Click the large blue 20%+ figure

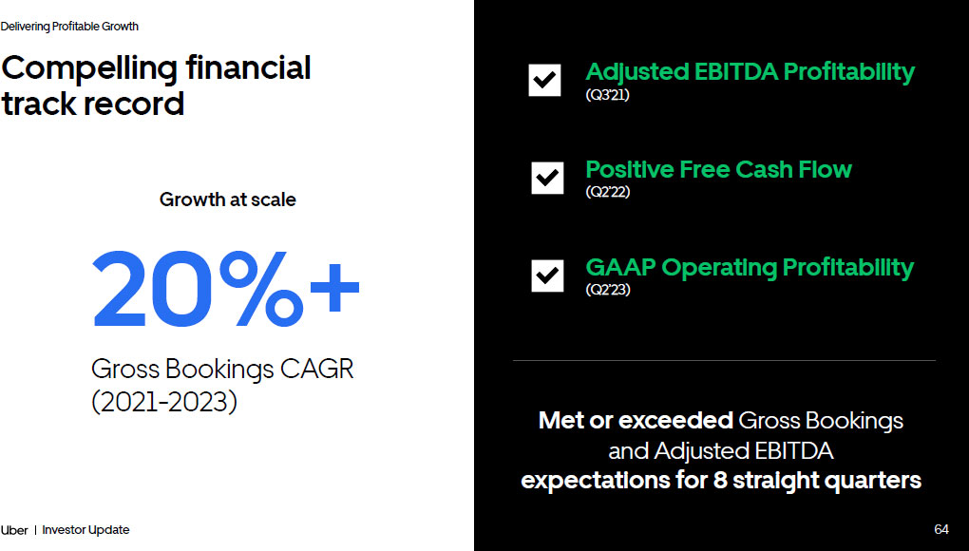click(226, 288)
